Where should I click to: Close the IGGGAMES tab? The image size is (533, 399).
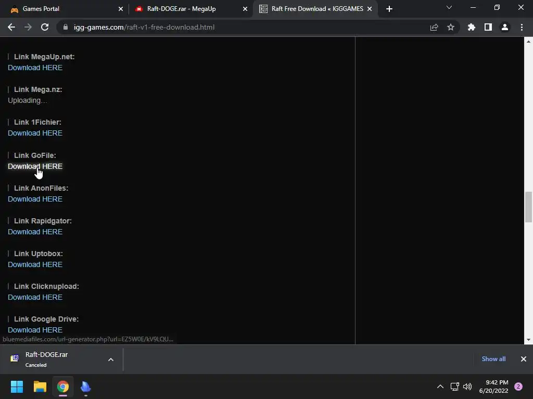coord(370,9)
